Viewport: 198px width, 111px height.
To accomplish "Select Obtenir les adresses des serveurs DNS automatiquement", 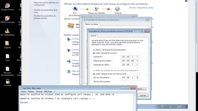I will [x=94, y=71].
